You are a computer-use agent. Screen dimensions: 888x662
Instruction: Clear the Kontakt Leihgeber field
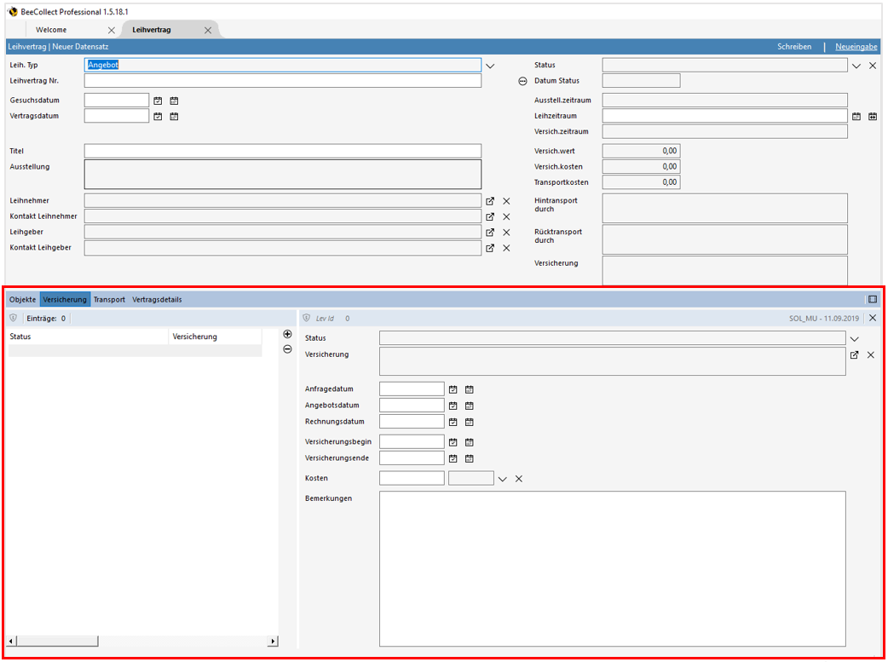pos(505,248)
